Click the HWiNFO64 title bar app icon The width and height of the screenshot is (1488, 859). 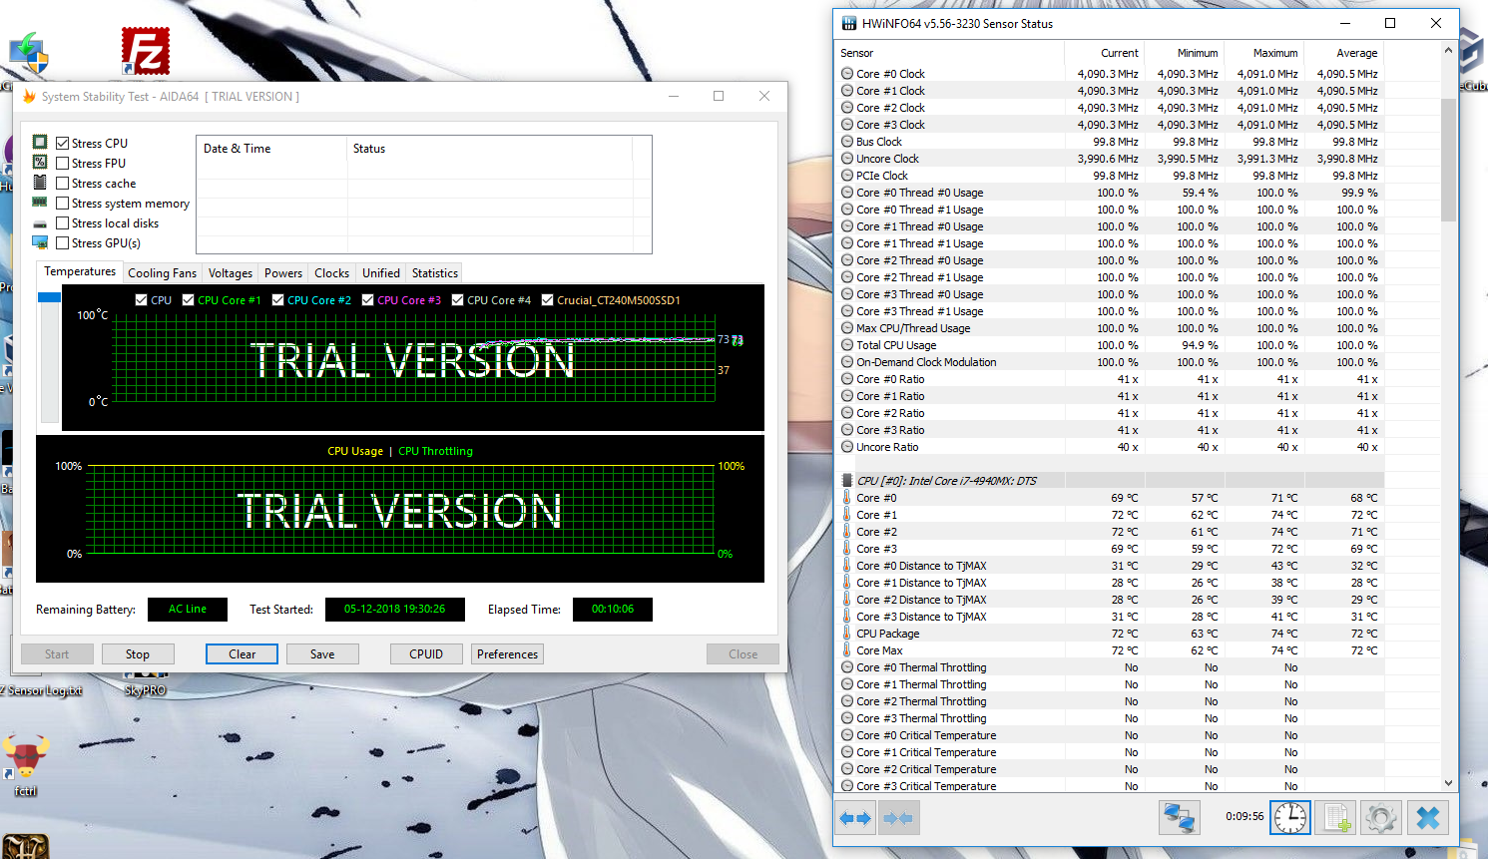849,23
